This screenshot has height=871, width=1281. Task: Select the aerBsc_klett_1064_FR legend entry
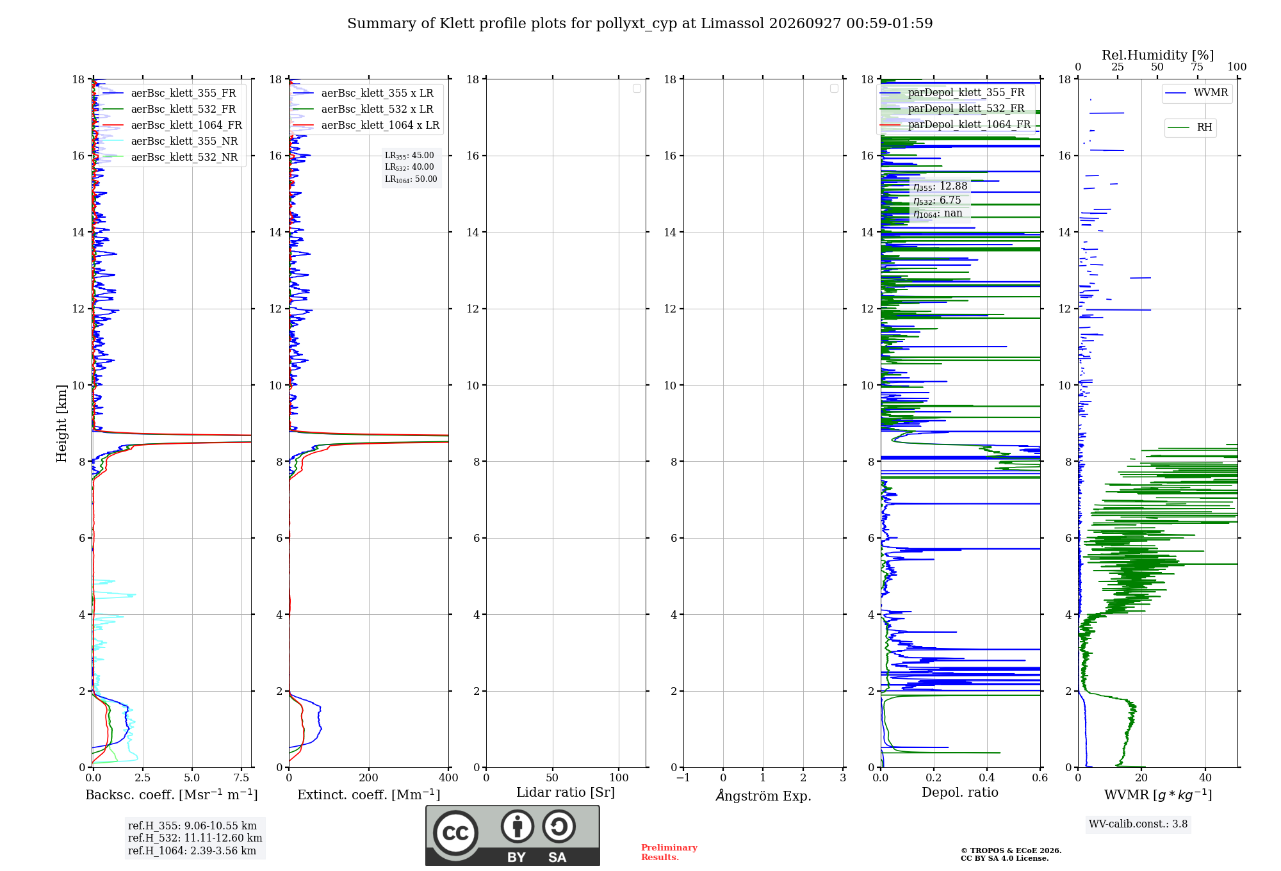pyautogui.click(x=173, y=125)
